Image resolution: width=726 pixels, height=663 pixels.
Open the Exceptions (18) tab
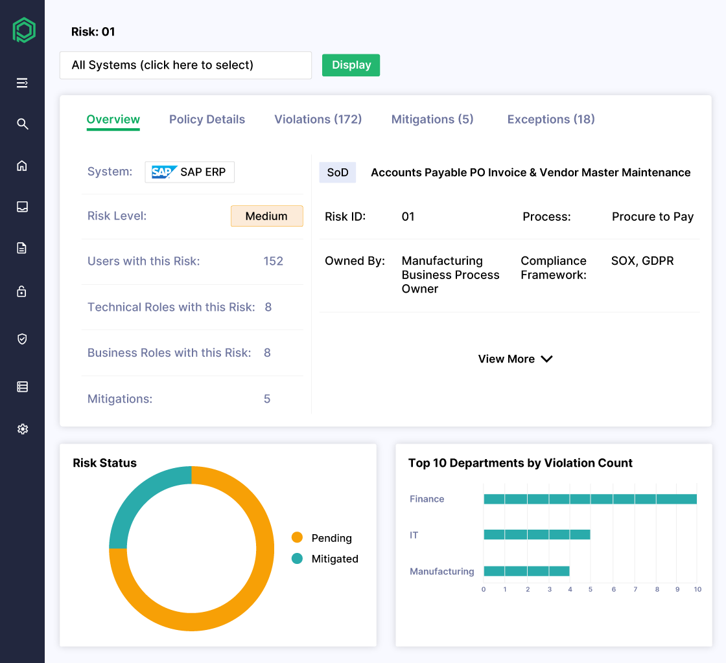click(550, 119)
